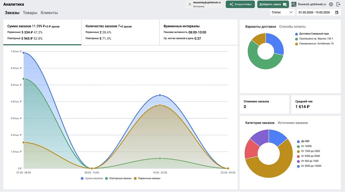
Task: Click the user profile avatar icon
Action: click(x=190, y=4)
